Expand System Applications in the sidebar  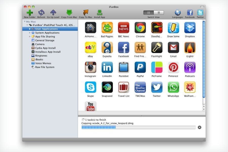pyautogui.click(x=30, y=32)
